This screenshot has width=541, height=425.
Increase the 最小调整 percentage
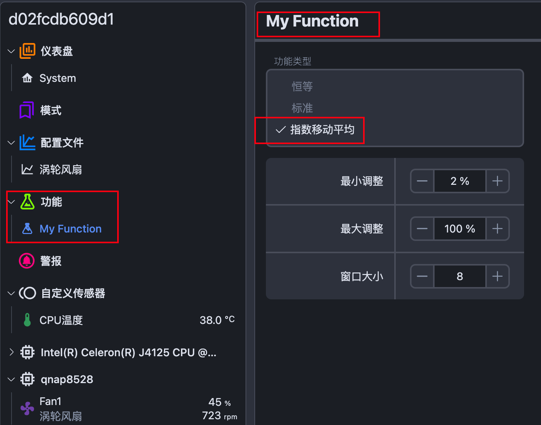[498, 181]
